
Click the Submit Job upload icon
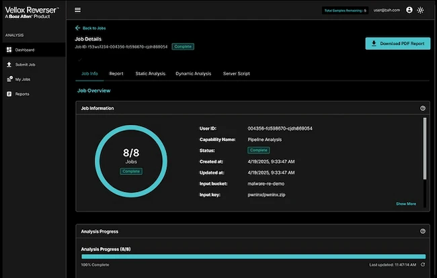click(x=9, y=64)
